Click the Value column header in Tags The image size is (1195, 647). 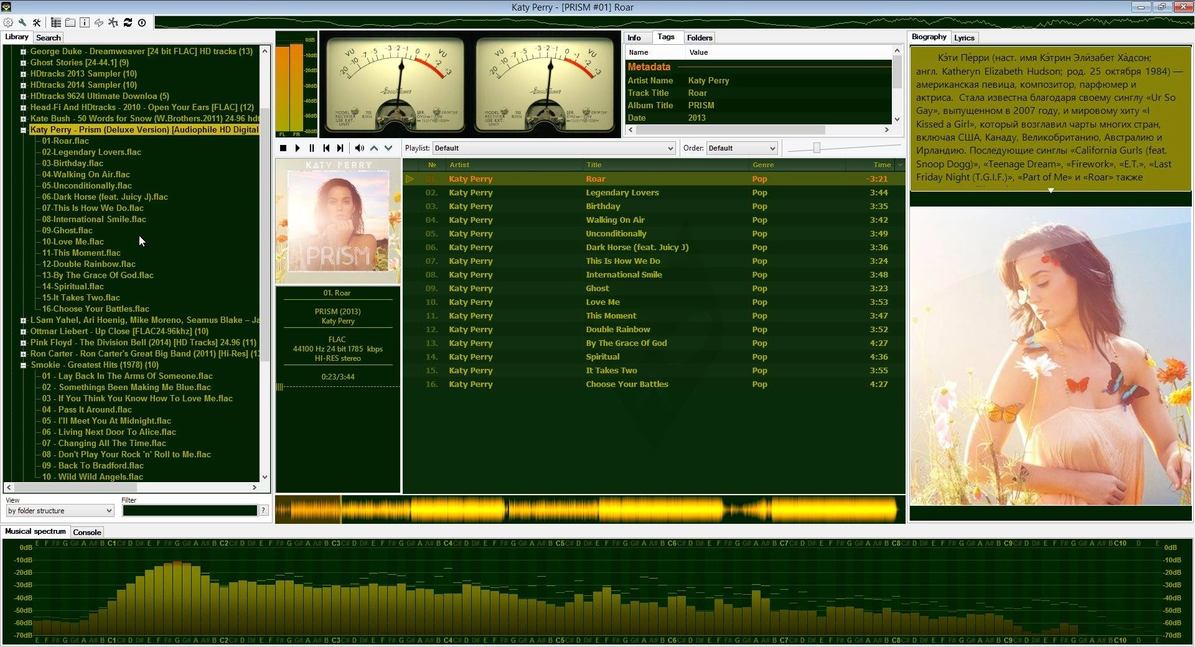[789, 52]
